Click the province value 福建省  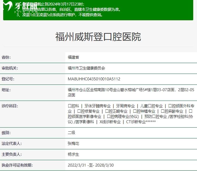click(74, 57)
